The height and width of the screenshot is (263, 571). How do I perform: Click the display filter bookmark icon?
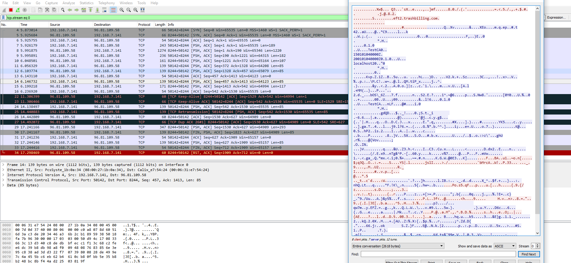(x=3, y=17)
